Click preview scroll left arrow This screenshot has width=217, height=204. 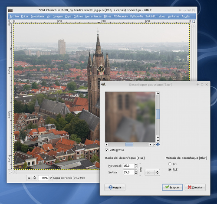pyautogui.click(x=107, y=145)
